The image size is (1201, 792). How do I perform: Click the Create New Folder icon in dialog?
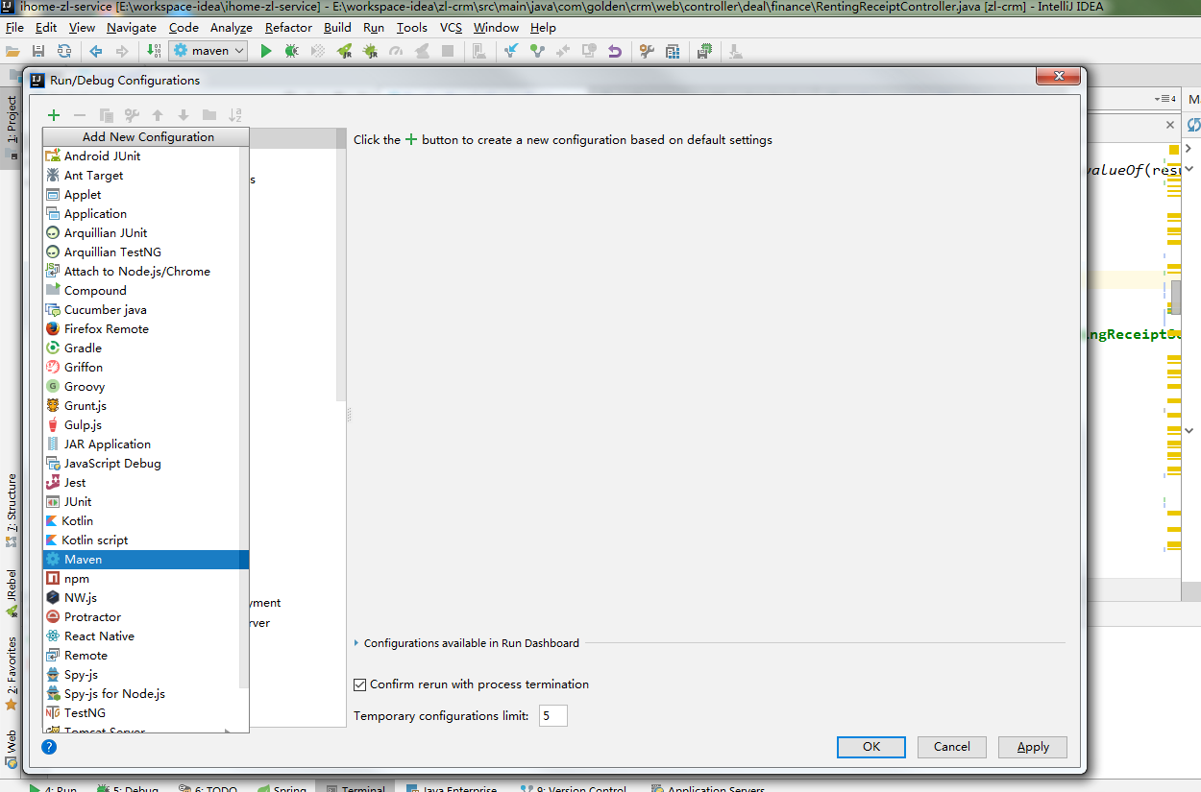[209, 115]
